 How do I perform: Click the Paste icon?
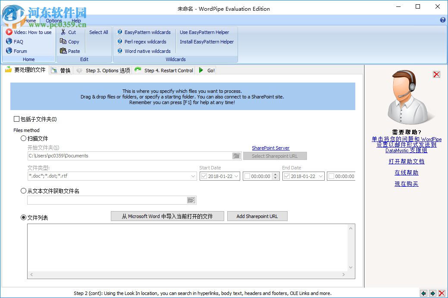click(62, 51)
